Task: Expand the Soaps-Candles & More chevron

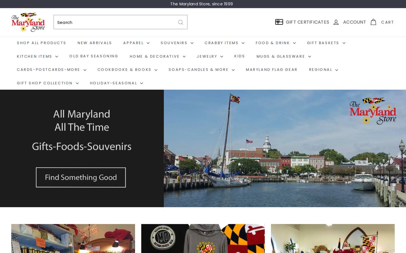Action: [233, 70]
